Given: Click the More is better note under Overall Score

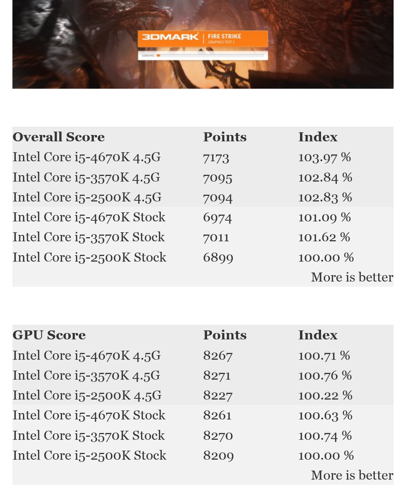Looking at the screenshot, I should click(352, 277).
